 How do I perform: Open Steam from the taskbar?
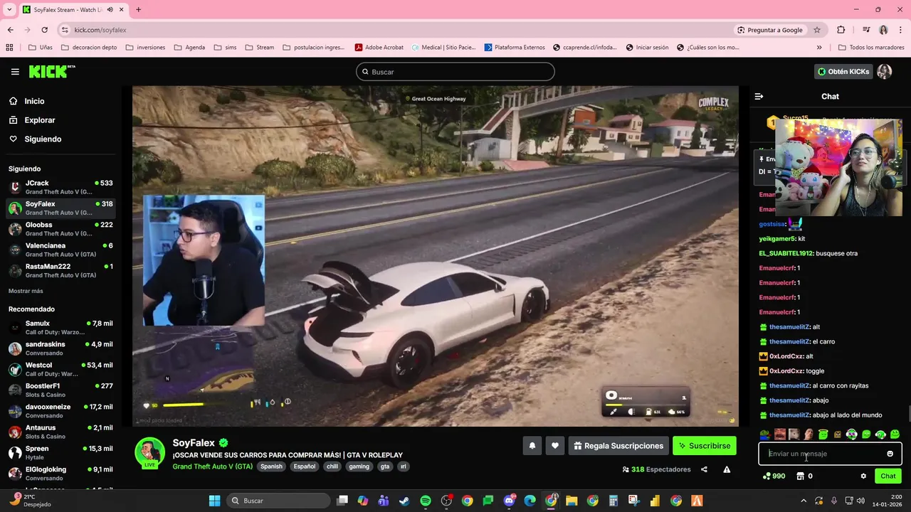[x=404, y=501]
